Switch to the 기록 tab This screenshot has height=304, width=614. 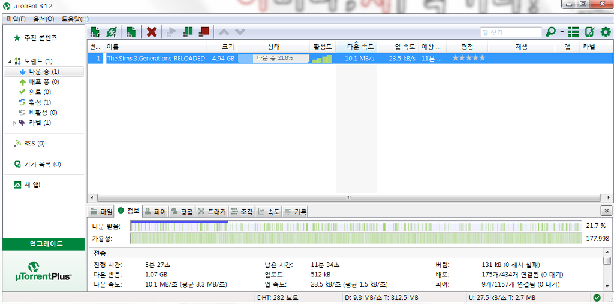295,212
